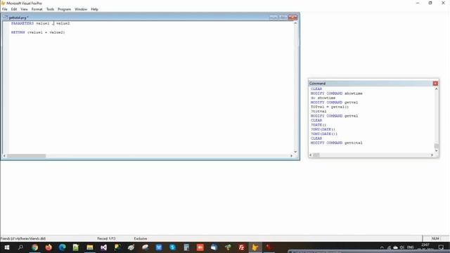Select 'MODIFY COMMAND gettotal' command line

336,143
